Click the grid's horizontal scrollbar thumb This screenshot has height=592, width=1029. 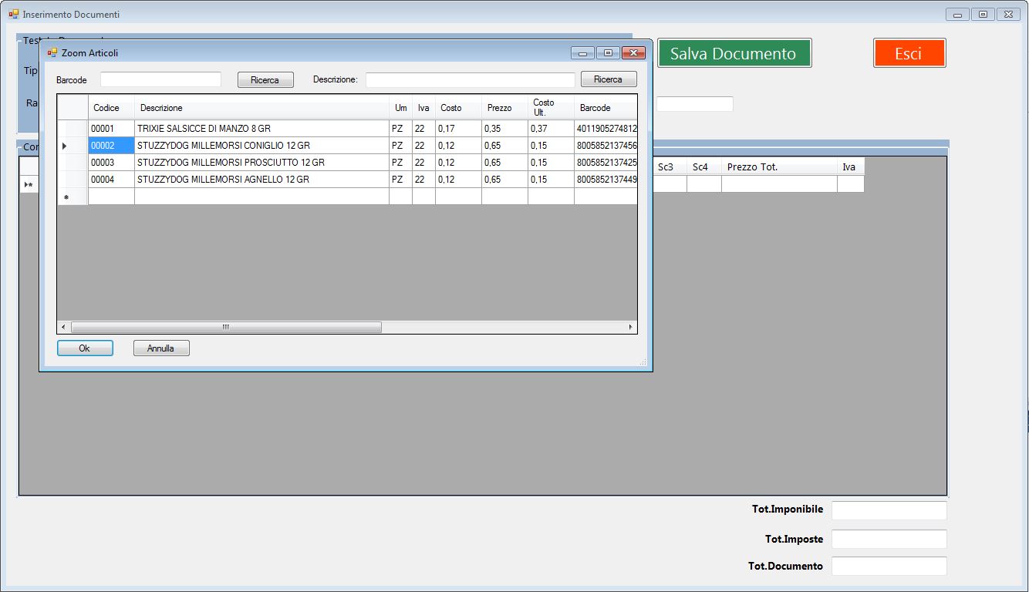point(226,327)
